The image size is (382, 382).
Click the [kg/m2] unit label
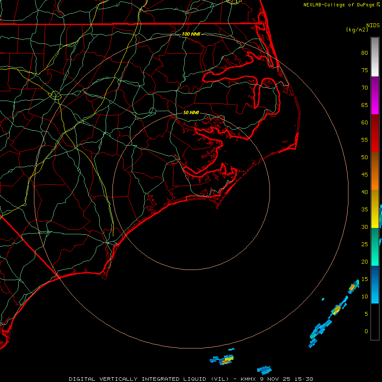(x=357, y=30)
